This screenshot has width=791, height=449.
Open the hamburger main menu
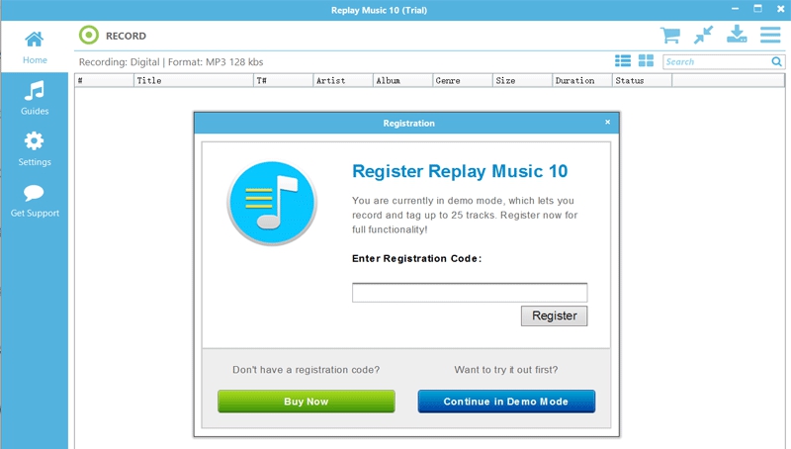pos(770,35)
